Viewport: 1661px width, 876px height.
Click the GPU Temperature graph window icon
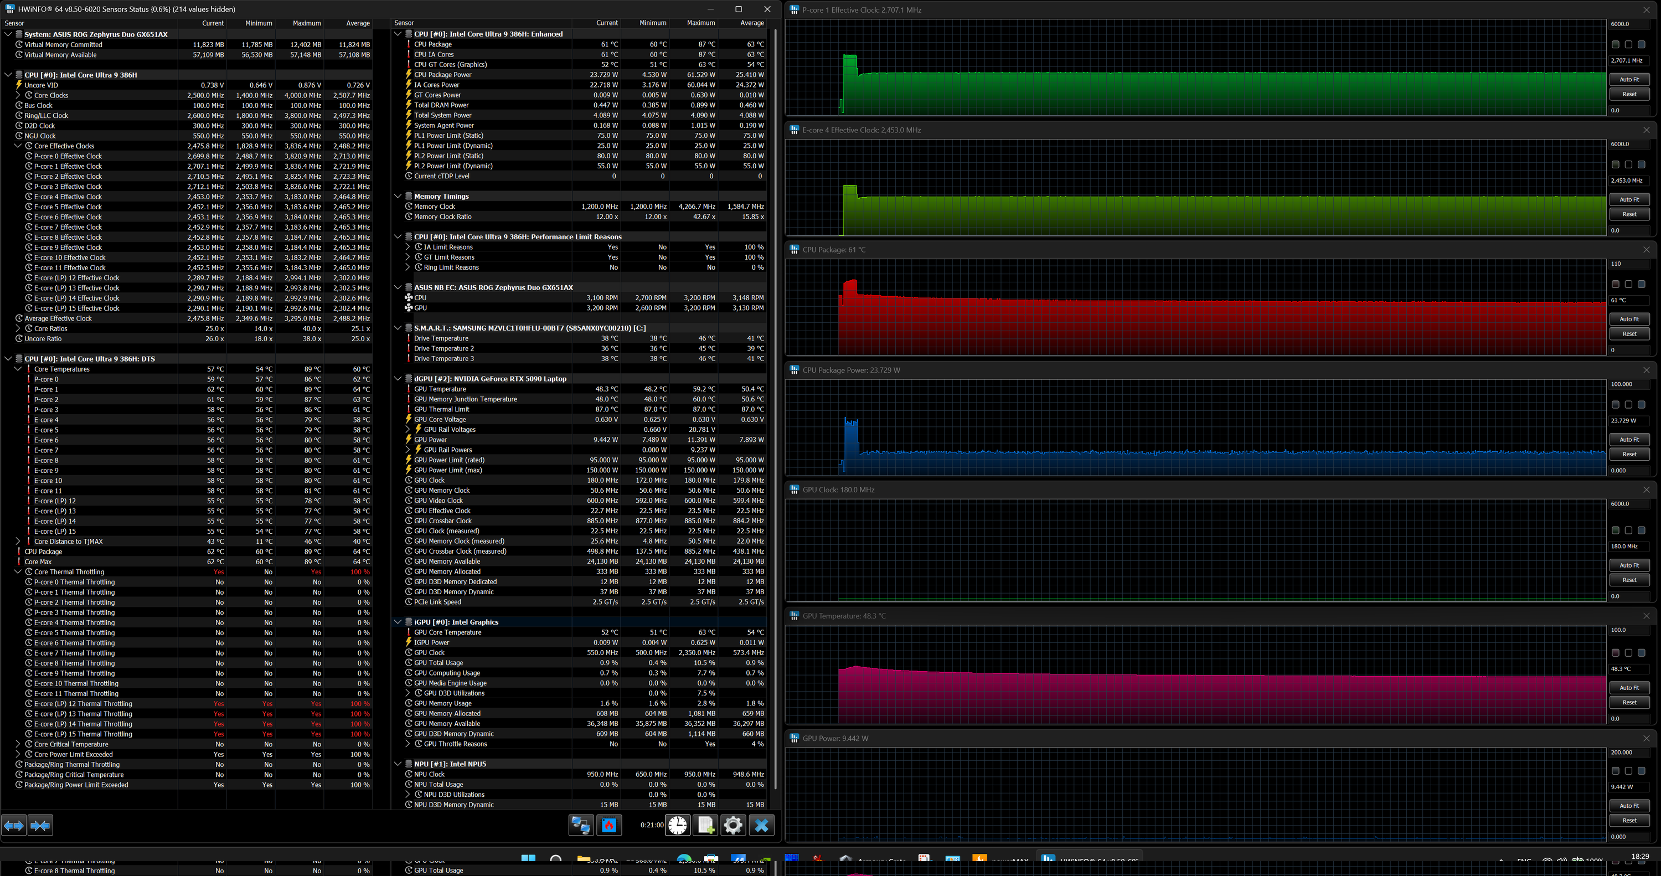coord(795,616)
